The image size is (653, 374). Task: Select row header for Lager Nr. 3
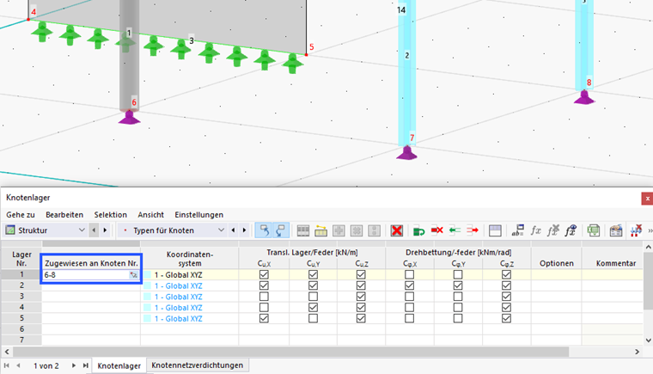click(21, 297)
